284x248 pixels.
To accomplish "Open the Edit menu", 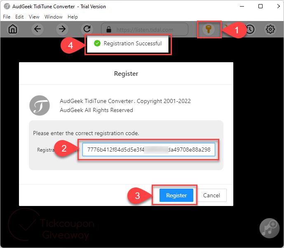I will 19,17.
